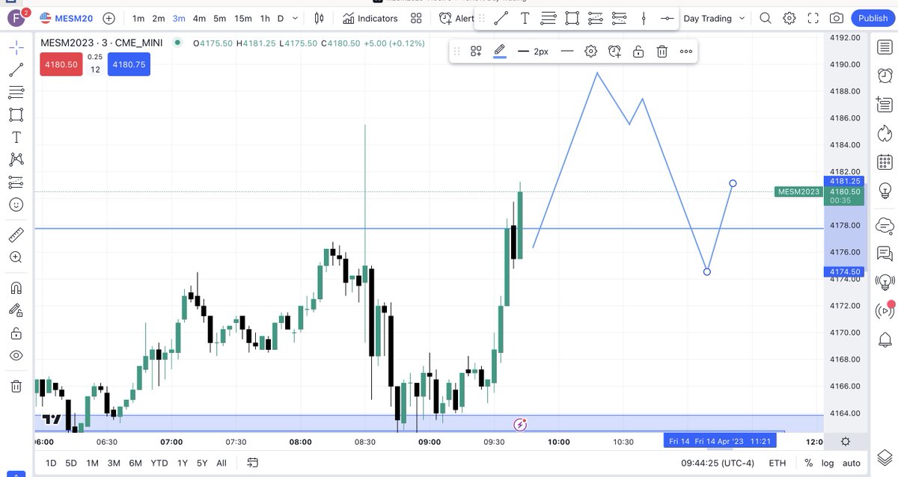This screenshot has width=898, height=477.
Task: Open the Watchlist panel in right sidebar
Action: click(885, 47)
